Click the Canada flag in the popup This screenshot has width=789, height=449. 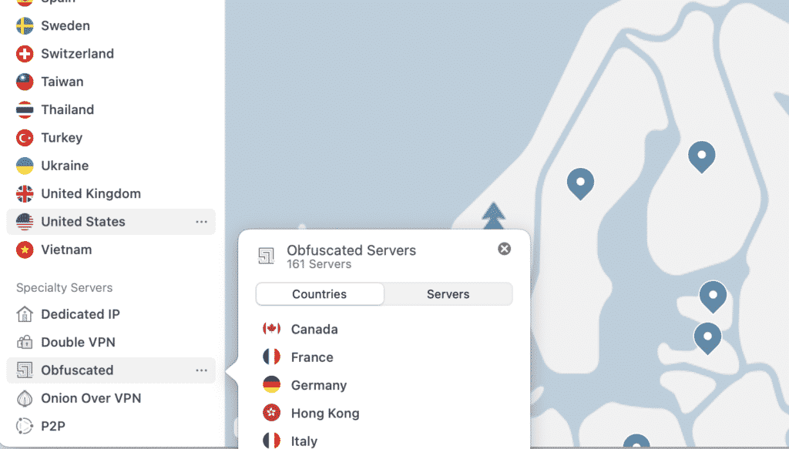tap(270, 329)
